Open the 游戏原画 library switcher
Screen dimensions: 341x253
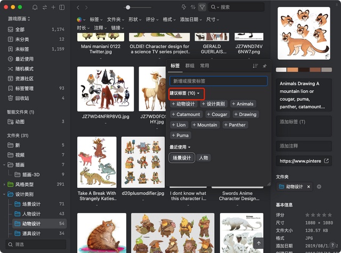pos(19,19)
